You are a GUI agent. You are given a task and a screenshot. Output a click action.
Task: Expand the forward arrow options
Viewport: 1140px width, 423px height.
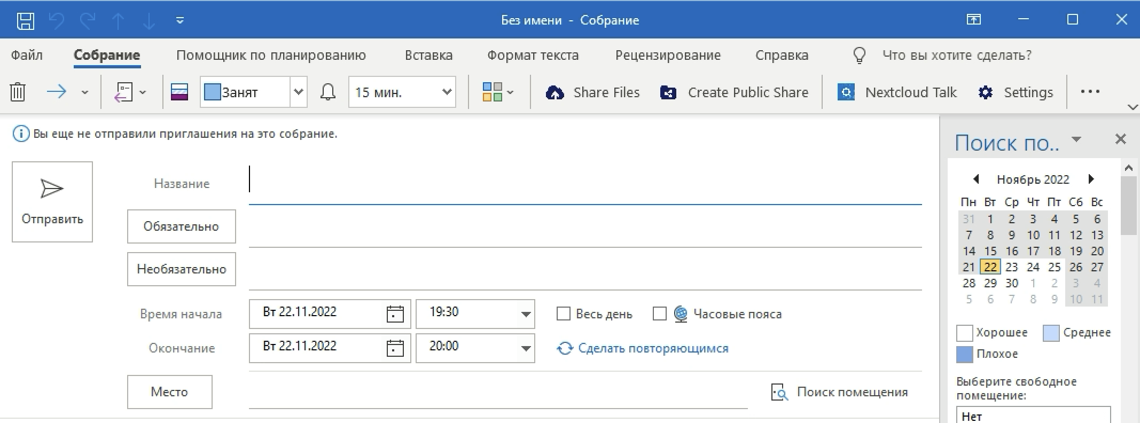pos(84,92)
